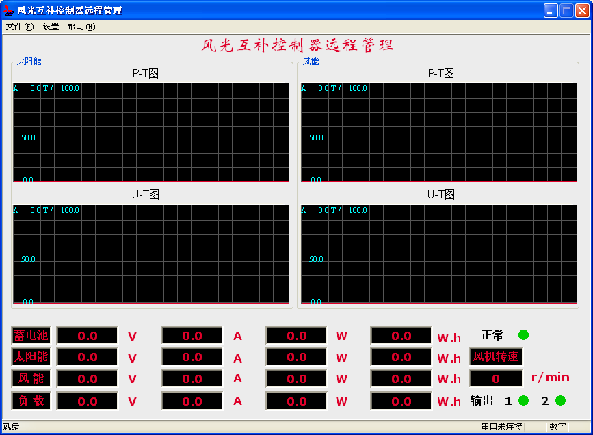Click the output 1 green indicator
Image resolution: width=593 pixels, height=435 pixels.
click(524, 401)
